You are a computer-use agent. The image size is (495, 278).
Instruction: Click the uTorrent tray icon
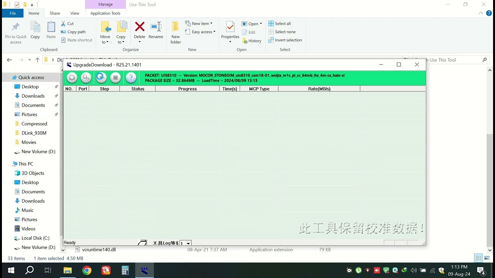click(x=359, y=271)
